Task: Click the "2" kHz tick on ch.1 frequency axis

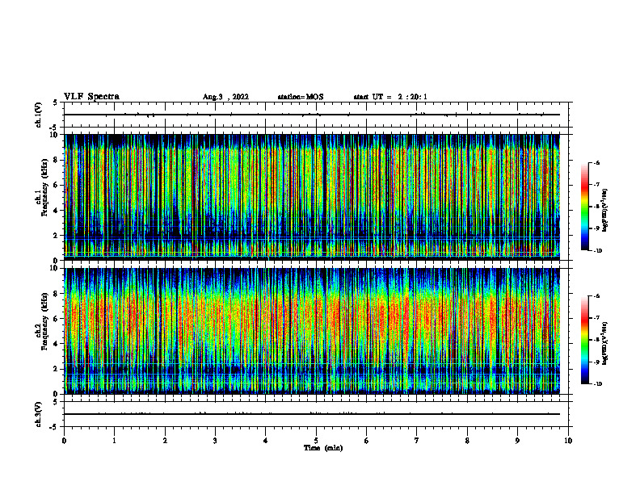Action: pos(57,235)
